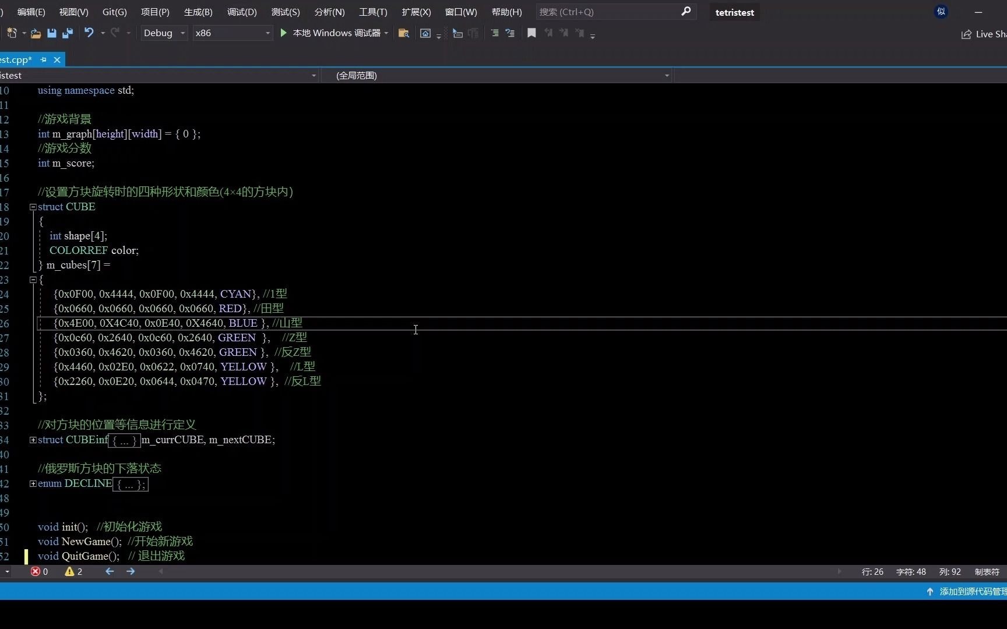The height and width of the screenshot is (629, 1007).
Task: Click the CYAN color constant in code
Action: 236,294
